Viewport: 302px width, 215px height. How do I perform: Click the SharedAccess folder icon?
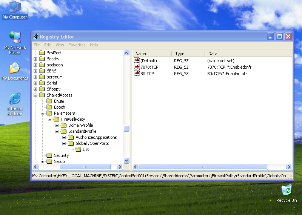pos(42,95)
